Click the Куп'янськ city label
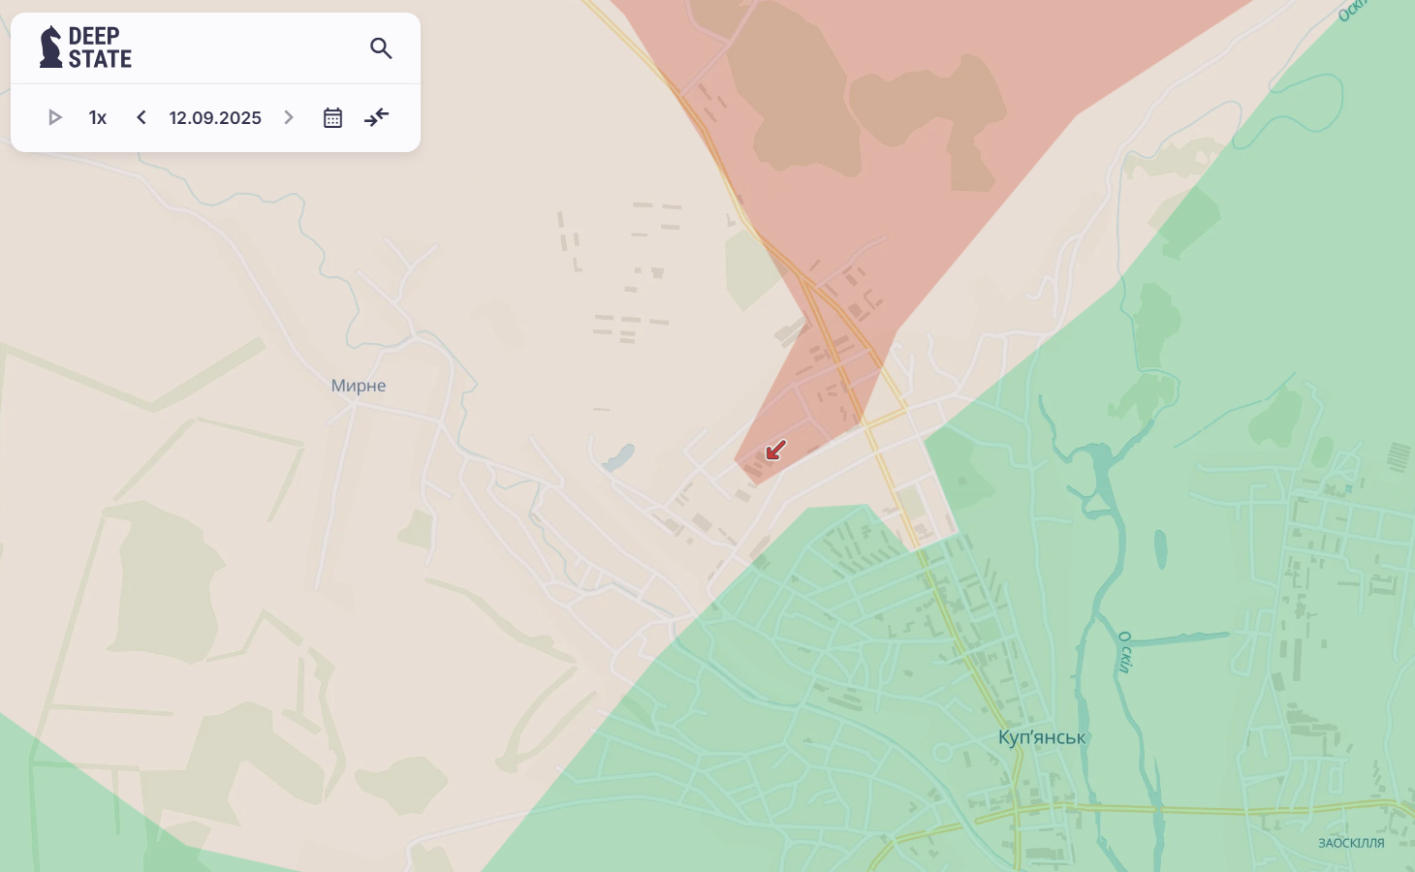1415x872 pixels. coord(1042,737)
